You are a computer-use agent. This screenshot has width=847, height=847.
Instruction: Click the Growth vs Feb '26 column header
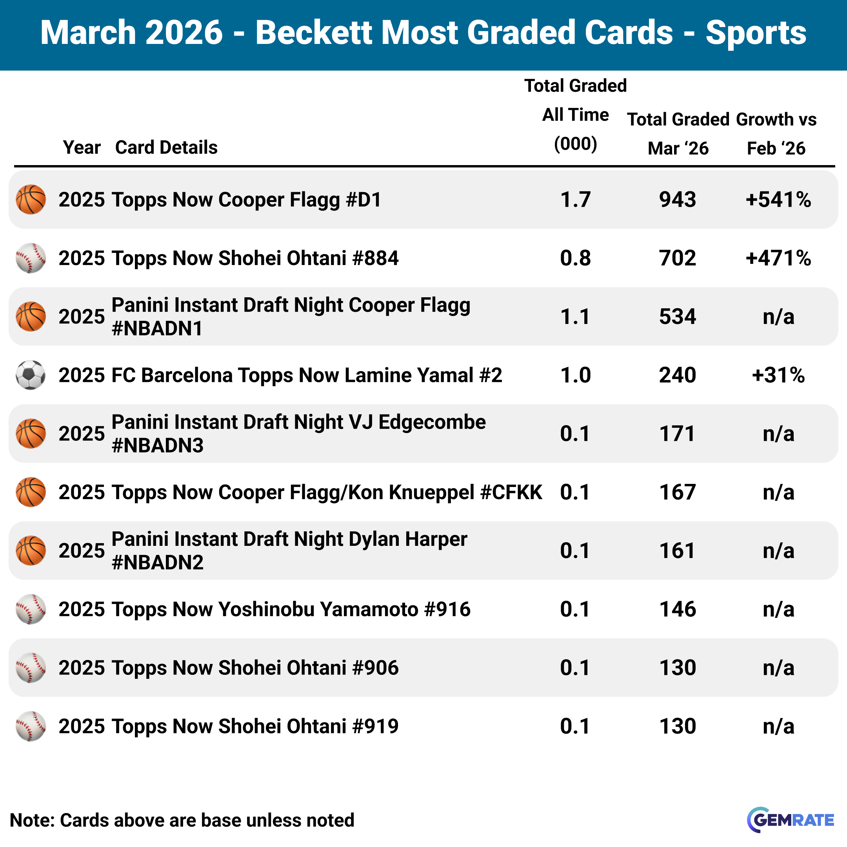point(776,134)
